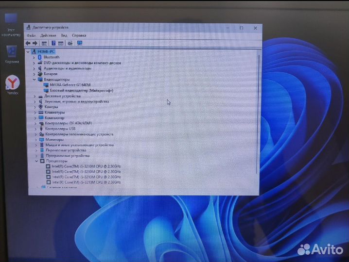Select the Аудиовходы и аудиовыходы speaker icon
The width and height of the screenshot is (349, 262).
tap(40, 68)
